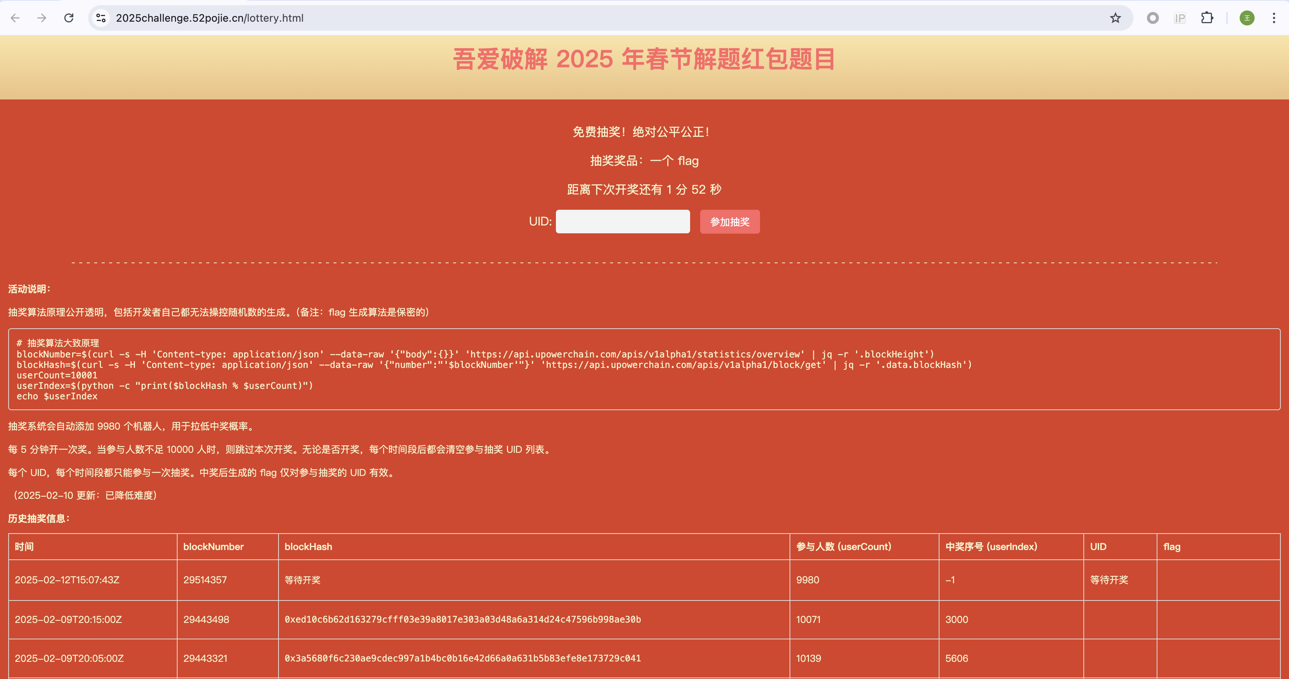Viewport: 1289px width, 679px height.
Task: Reload the lottery page
Action: click(x=69, y=18)
